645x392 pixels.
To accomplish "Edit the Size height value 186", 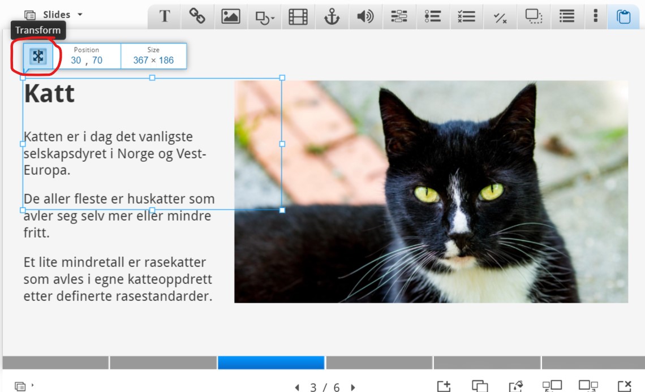I will [166, 61].
